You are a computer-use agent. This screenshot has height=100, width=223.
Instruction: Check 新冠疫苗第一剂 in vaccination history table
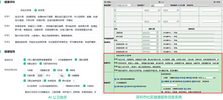click(115, 44)
